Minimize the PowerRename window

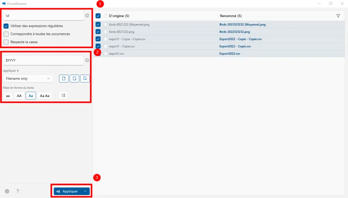pyautogui.click(x=319, y=3)
